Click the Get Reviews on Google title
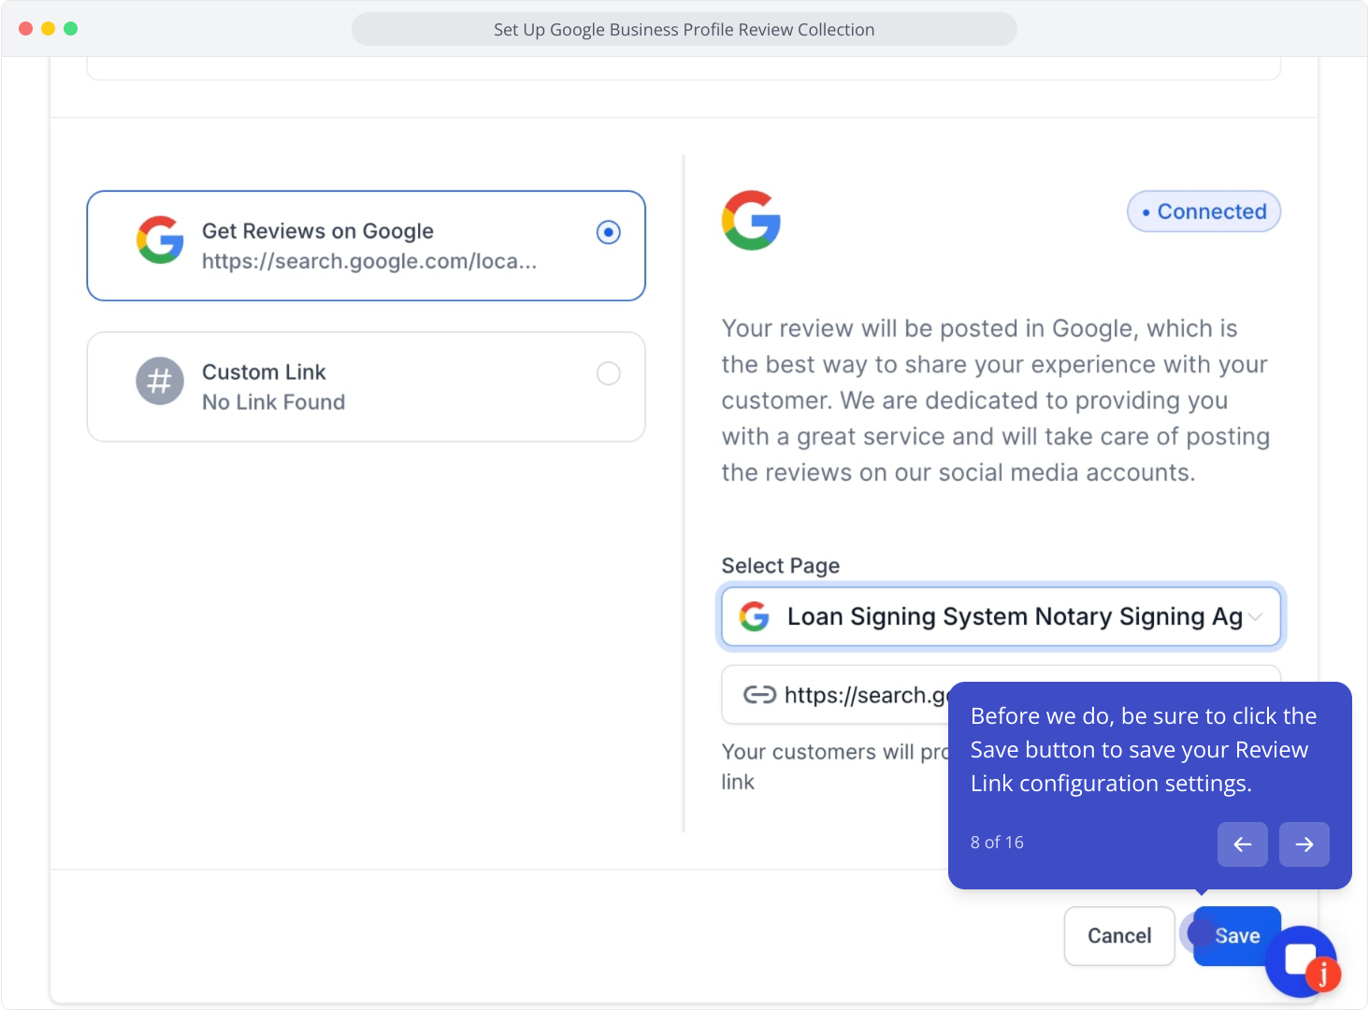The image size is (1369, 1010). click(318, 231)
